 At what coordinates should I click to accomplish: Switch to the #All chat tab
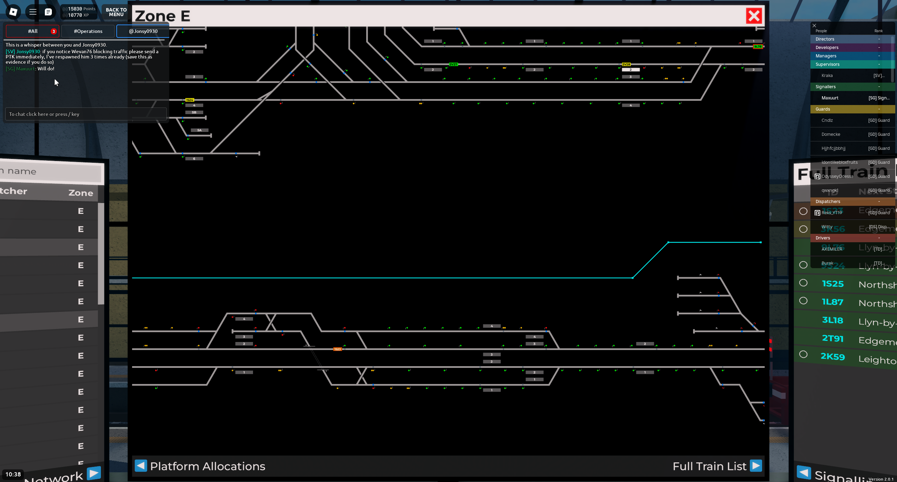click(x=33, y=31)
